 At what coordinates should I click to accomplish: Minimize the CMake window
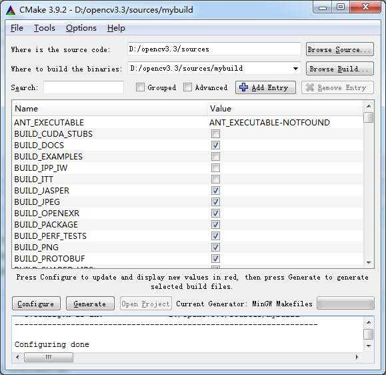click(323, 7)
